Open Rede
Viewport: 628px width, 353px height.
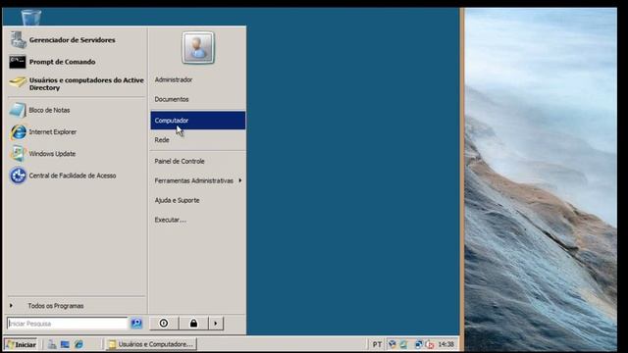(162, 139)
